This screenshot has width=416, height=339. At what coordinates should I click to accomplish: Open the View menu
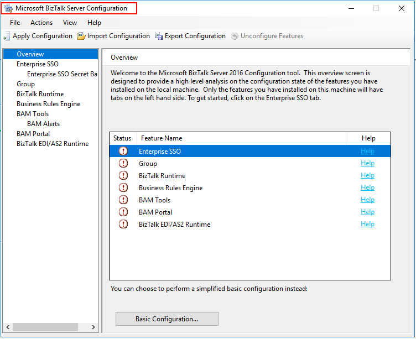pos(70,23)
